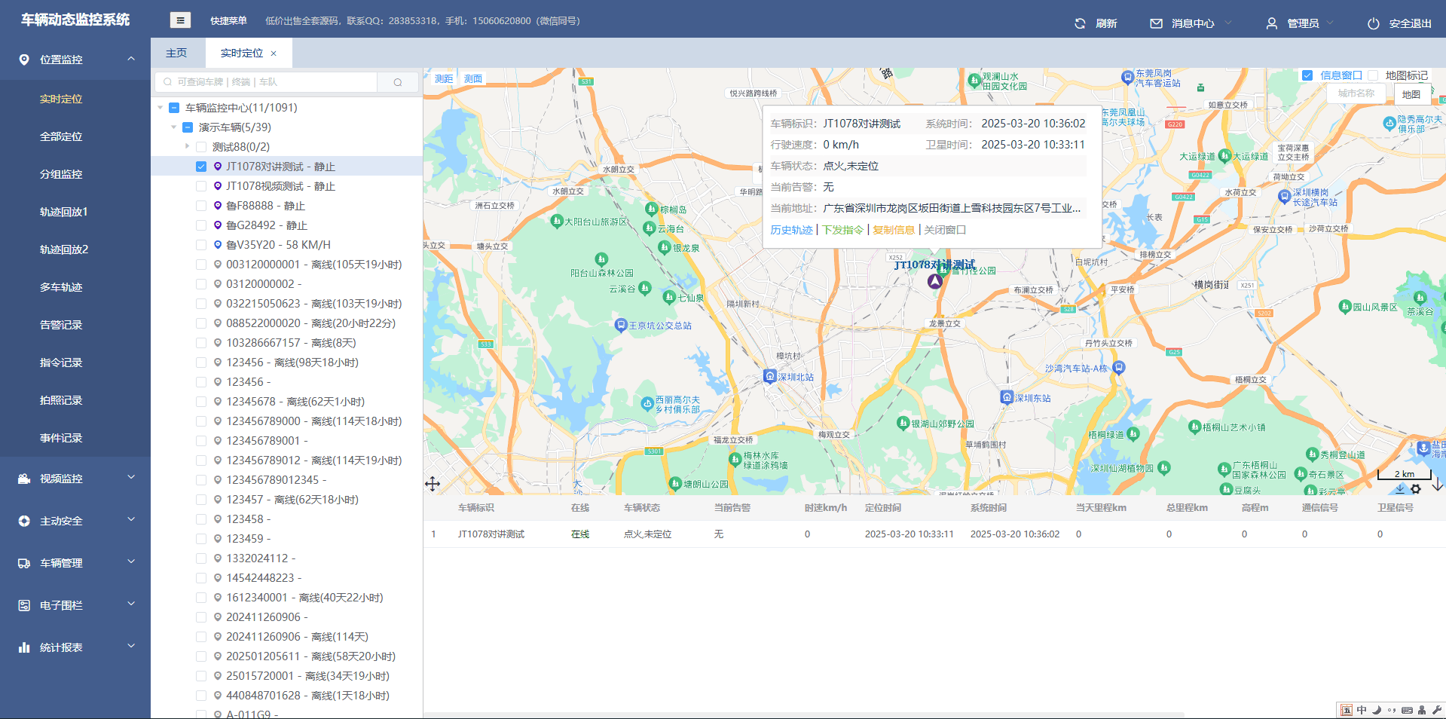Click the 历史轨迹 link in info window
This screenshot has width=1446, height=719.
point(791,230)
